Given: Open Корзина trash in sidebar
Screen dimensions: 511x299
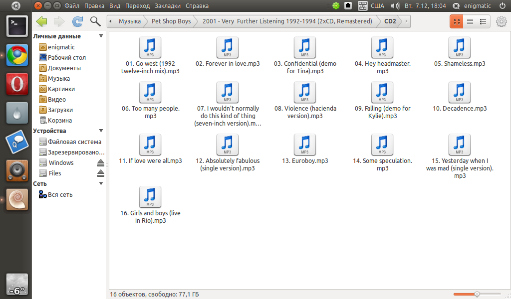Looking at the screenshot, I should point(55,121).
